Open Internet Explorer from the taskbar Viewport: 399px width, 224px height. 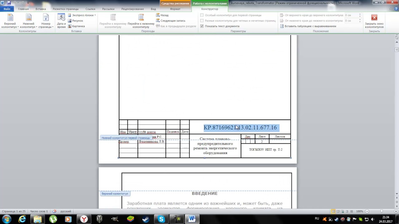pyautogui.click(x=22, y=219)
